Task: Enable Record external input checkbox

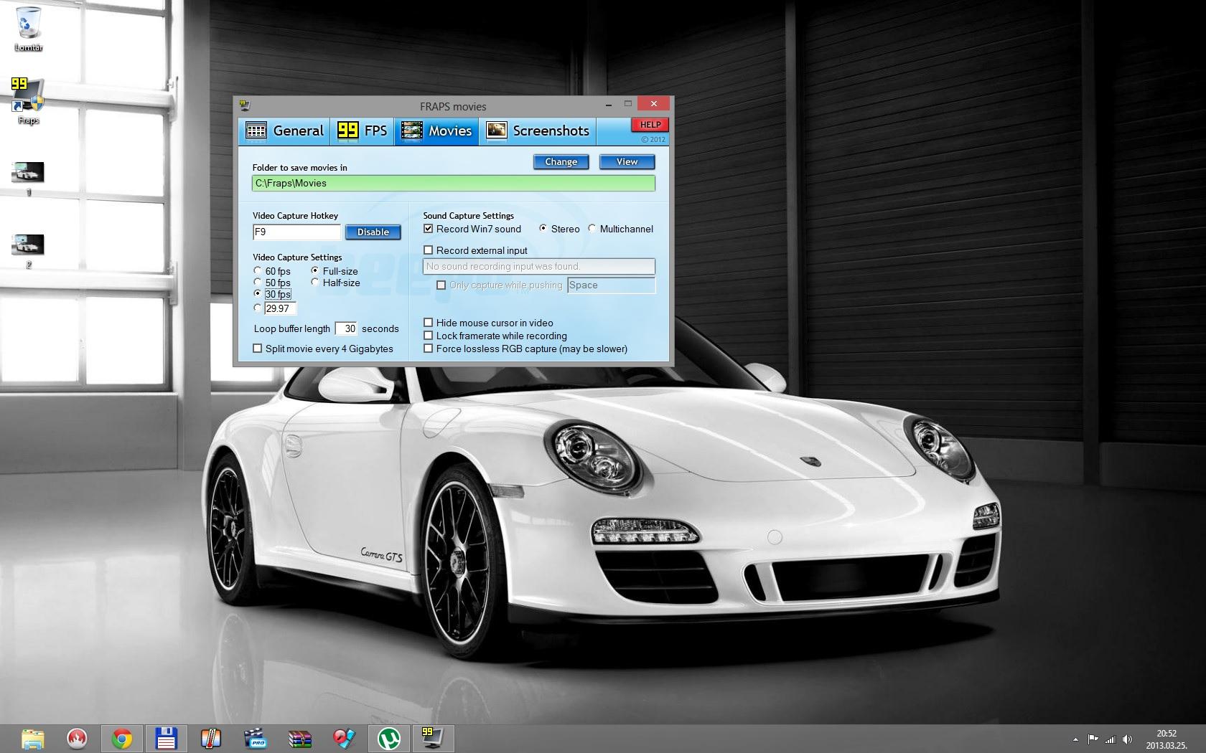Action: tap(429, 250)
